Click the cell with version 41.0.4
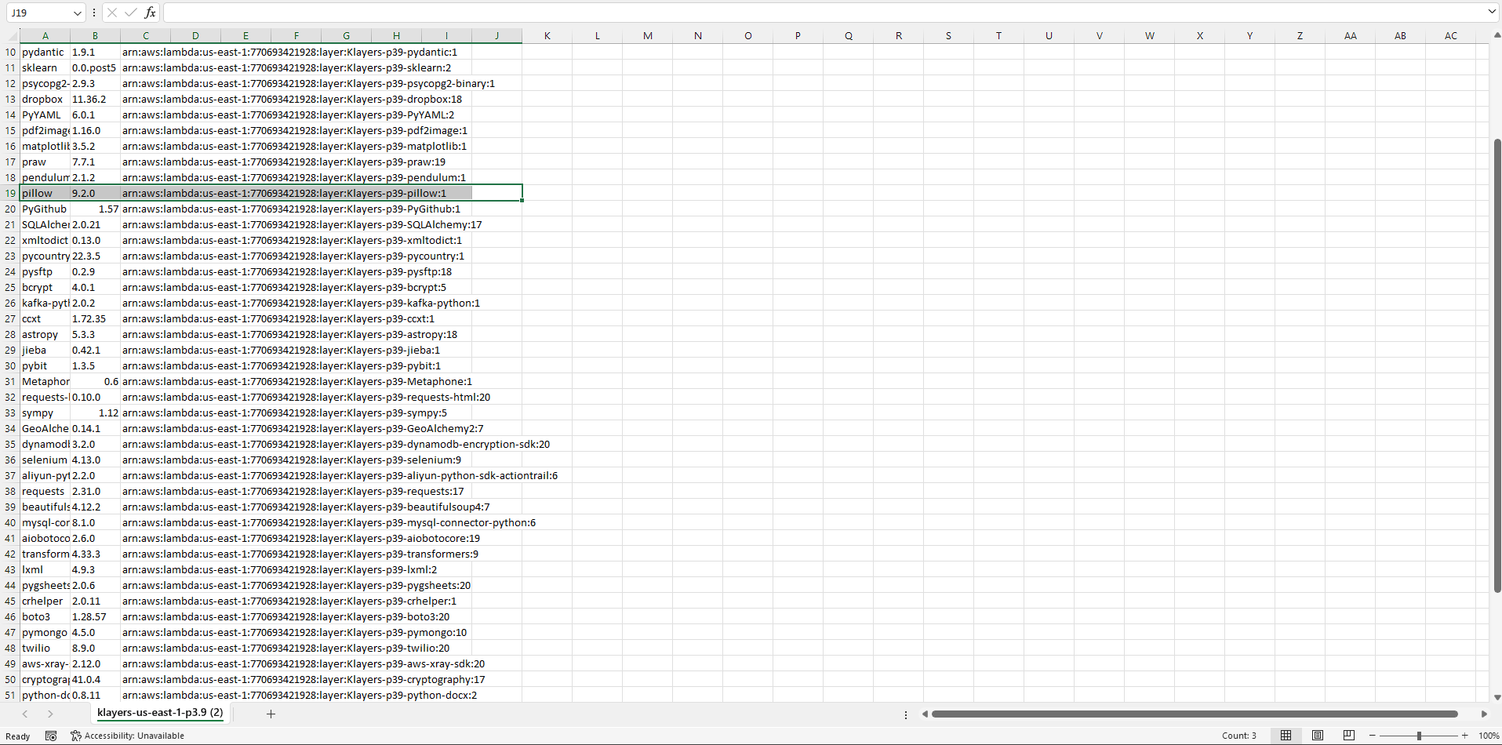 tap(96, 679)
